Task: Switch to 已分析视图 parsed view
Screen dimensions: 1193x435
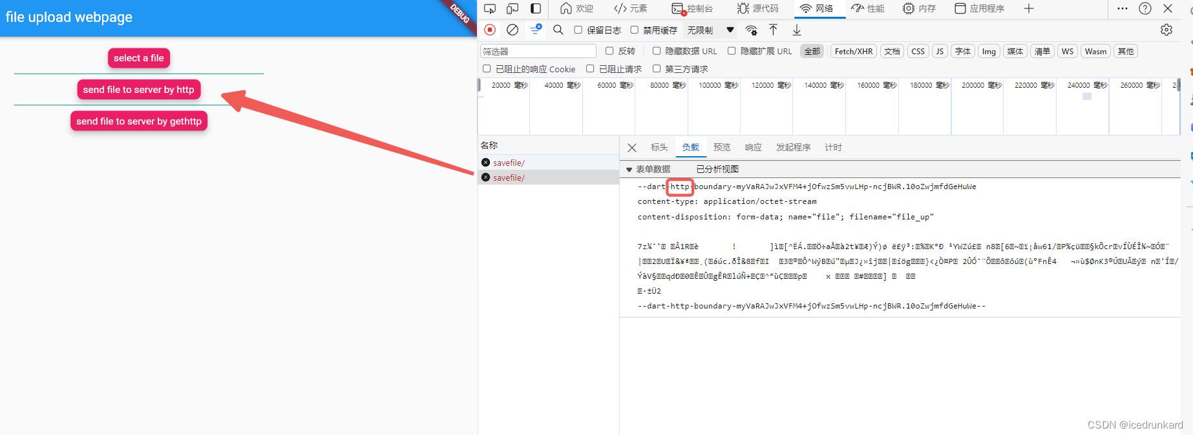Action: pyautogui.click(x=717, y=169)
